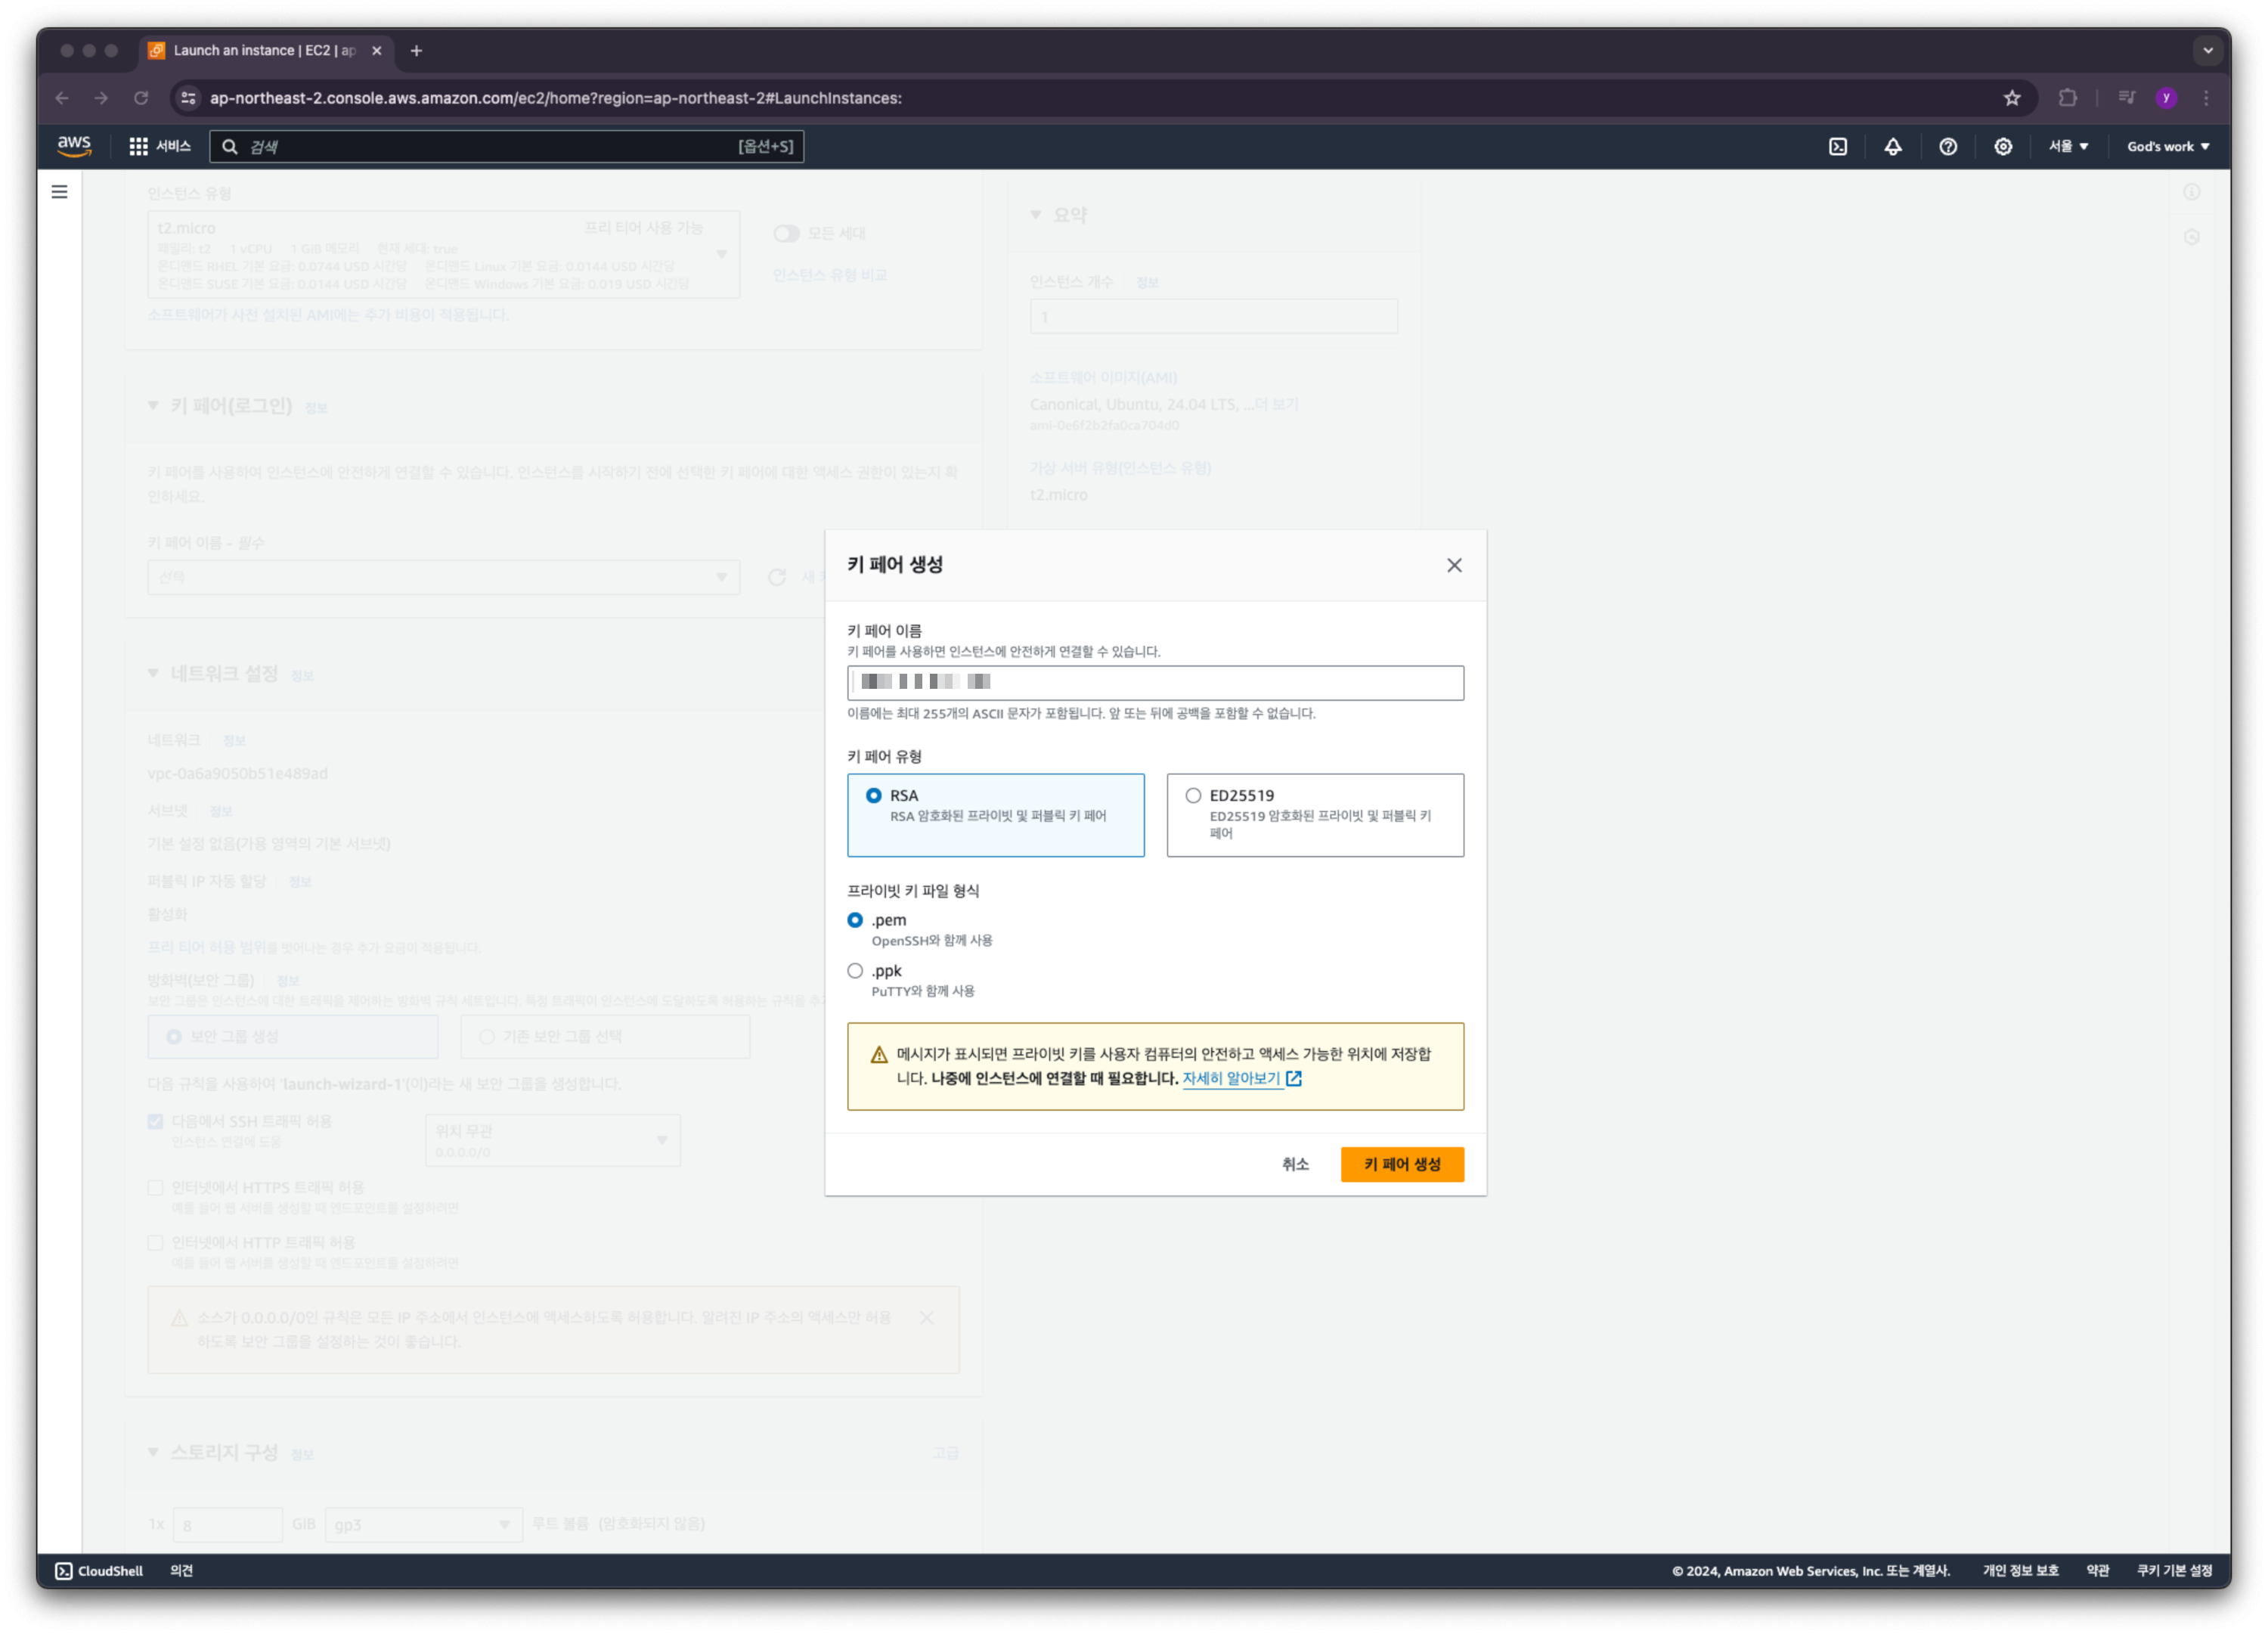
Task: Check the HTTPS 트래픽 허용 checkbox
Action: click(155, 1187)
